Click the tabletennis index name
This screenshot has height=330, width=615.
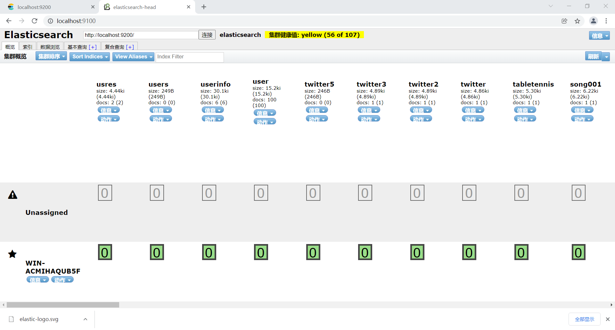pyautogui.click(x=533, y=84)
